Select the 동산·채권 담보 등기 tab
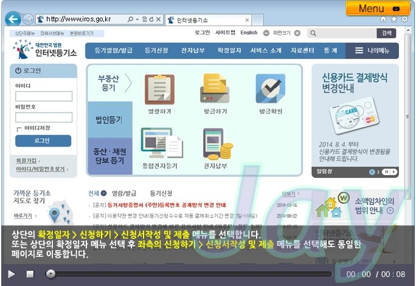Viewport: 416px width, 286px height. tap(110, 156)
